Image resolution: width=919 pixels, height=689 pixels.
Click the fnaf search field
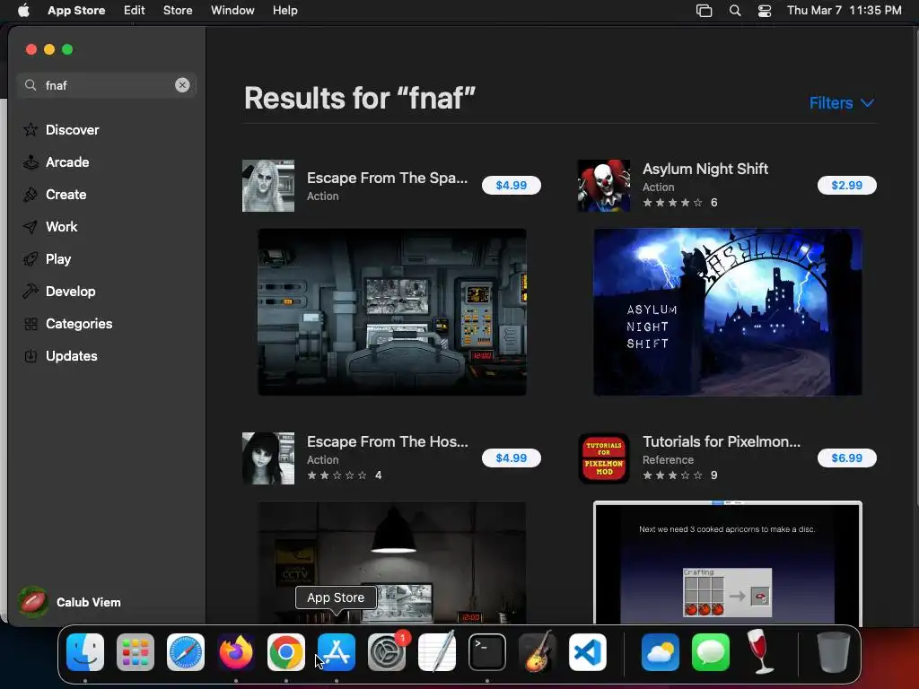click(x=107, y=85)
